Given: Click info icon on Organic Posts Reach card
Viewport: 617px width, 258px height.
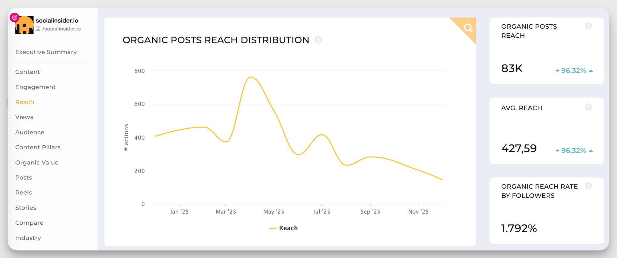Looking at the screenshot, I should coord(588,26).
